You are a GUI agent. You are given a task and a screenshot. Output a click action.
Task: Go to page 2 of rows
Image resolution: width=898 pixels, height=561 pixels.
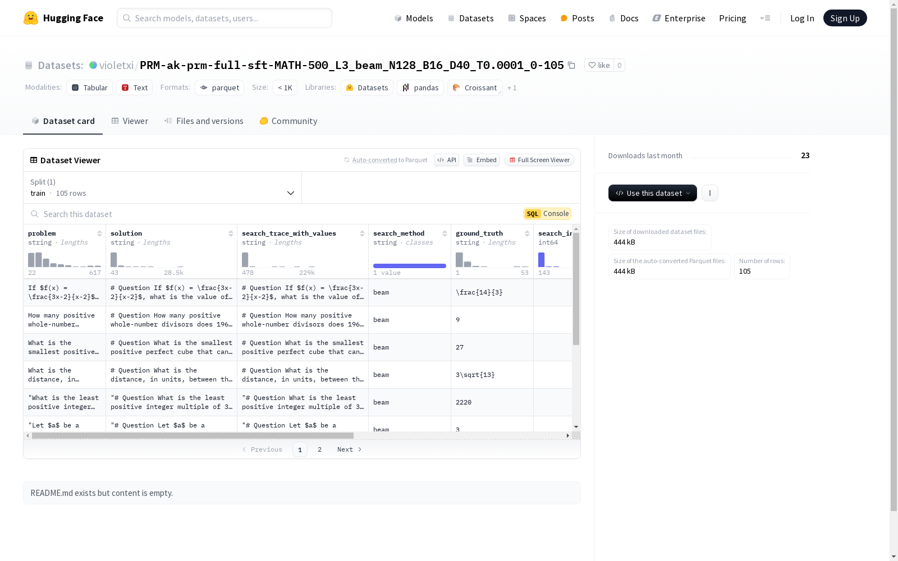pyautogui.click(x=320, y=449)
